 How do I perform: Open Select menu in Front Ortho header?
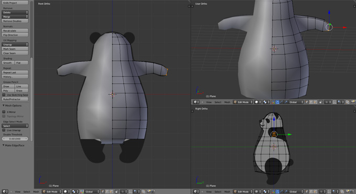[x=27, y=191]
